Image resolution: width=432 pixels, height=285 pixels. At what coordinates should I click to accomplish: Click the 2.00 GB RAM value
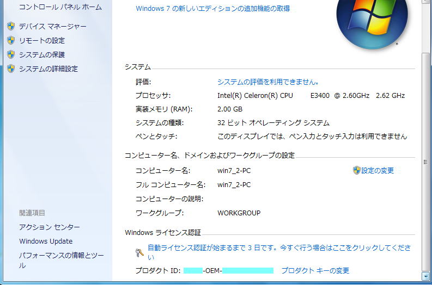point(230,109)
